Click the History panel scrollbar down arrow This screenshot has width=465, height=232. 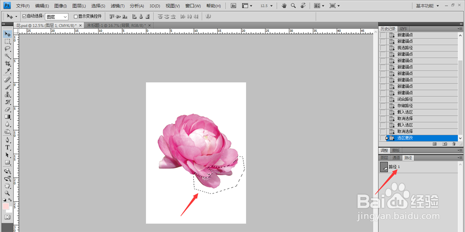(460, 138)
